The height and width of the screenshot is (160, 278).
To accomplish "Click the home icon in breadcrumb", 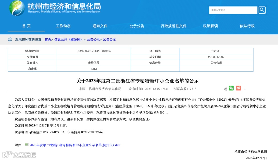I will (x=10, y=39).
